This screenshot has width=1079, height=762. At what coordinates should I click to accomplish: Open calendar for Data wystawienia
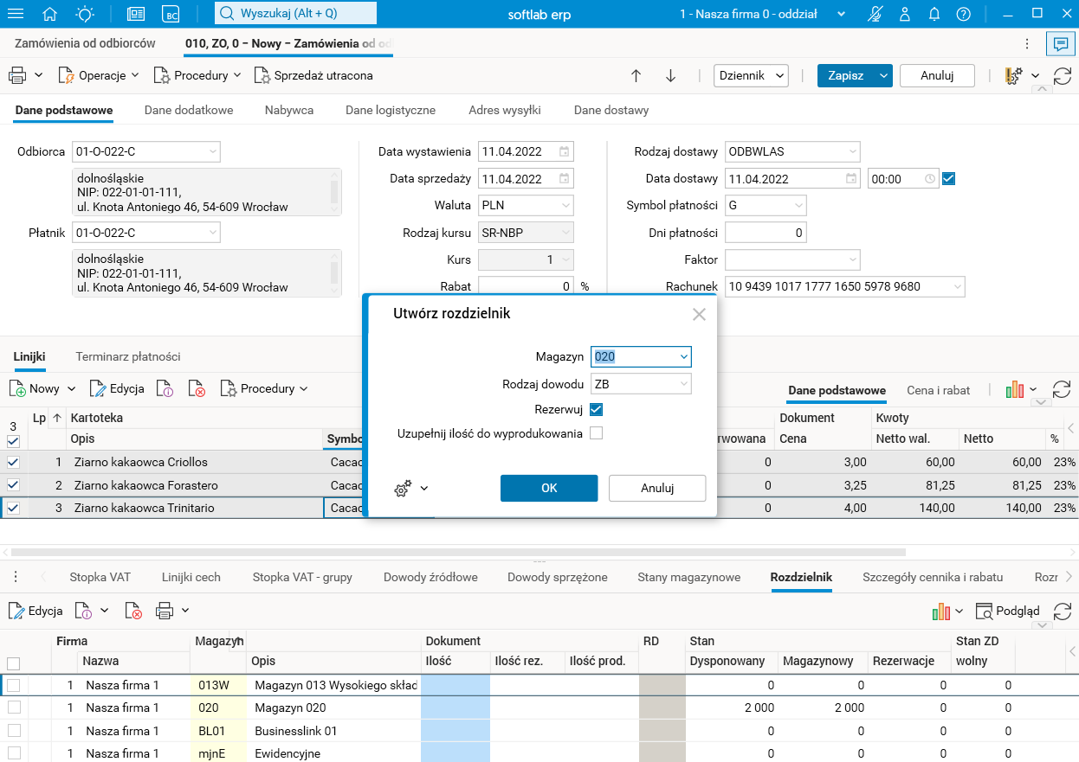565,151
